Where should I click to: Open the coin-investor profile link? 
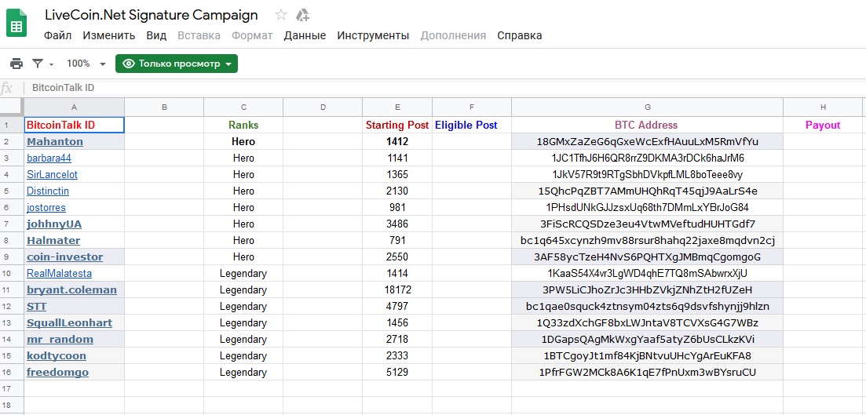(x=64, y=257)
